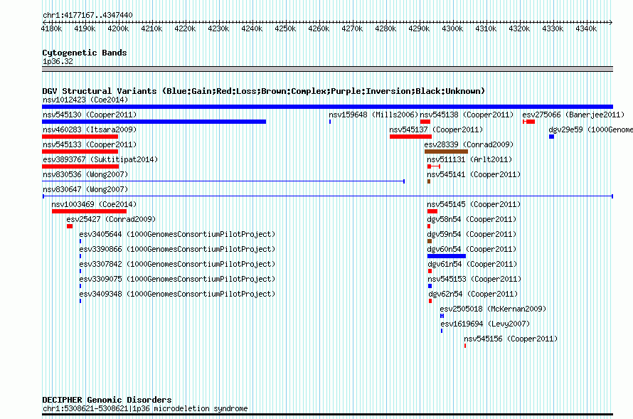Click the nsv830536 (Wong2007) label
The width and height of the screenshot is (633, 419).
pos(85,174)
